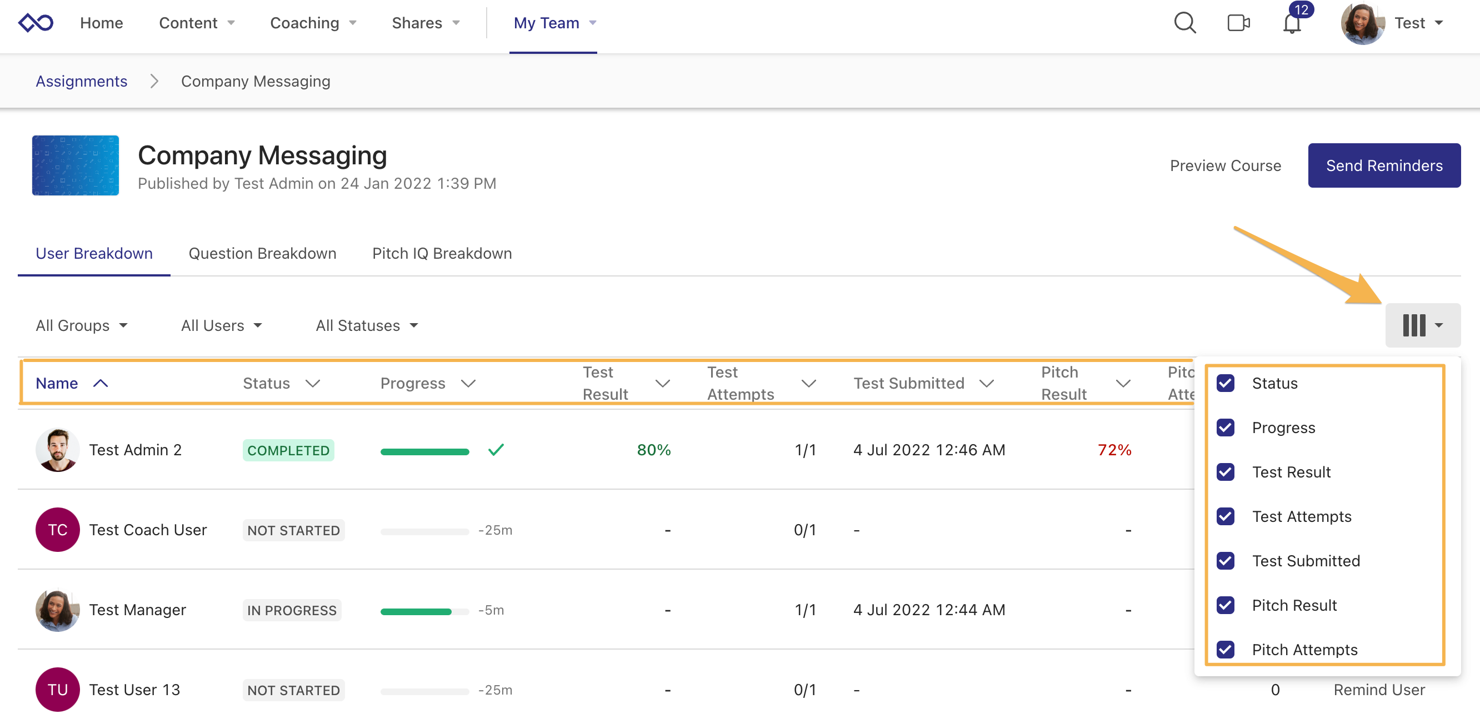This screenshot has height=724, width=1480.
Task: Click Test Coach User's TC avatar
Action: click(x=57, y=529)
